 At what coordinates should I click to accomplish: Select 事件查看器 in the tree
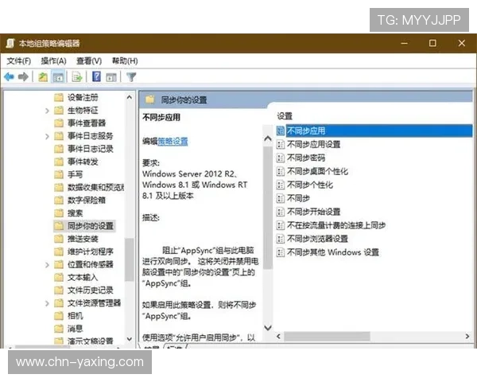pyautogui.click(x=87, y=123)
